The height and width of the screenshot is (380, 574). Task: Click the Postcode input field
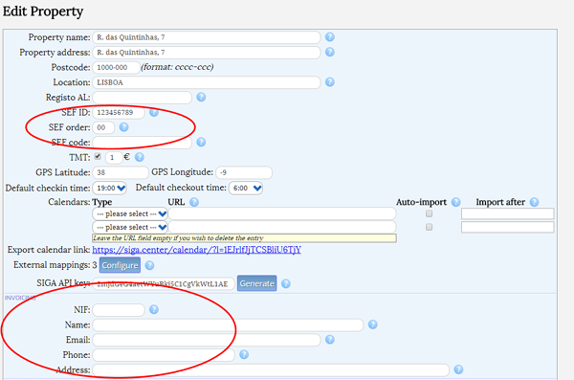pos(116,67)
